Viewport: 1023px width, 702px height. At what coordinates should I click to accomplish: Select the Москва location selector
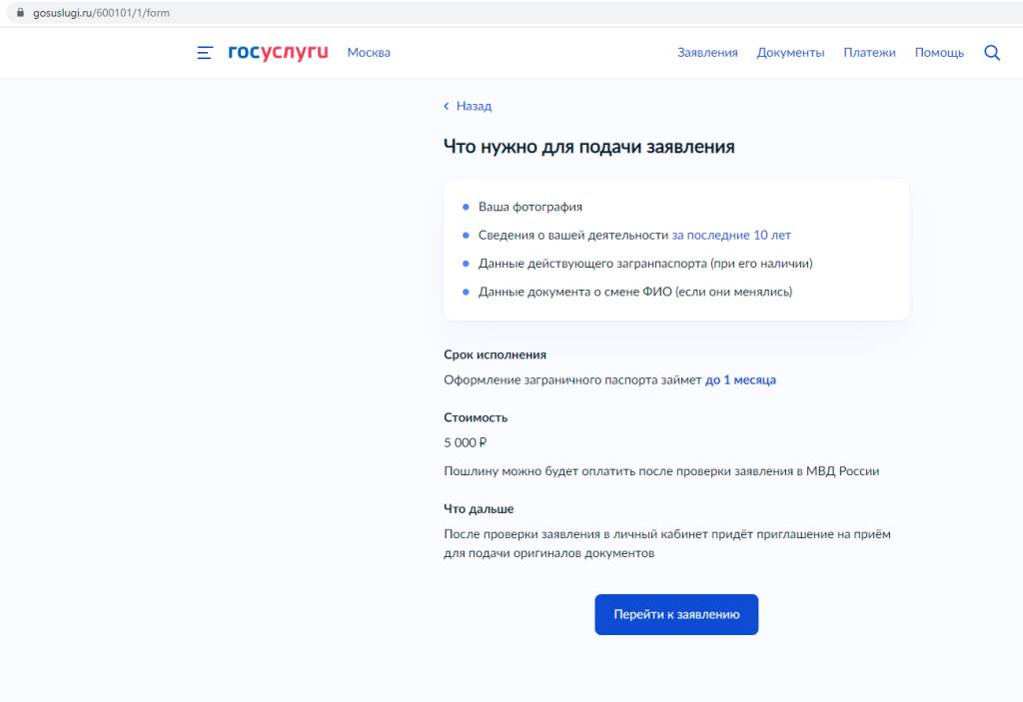(x=369, y=53)
